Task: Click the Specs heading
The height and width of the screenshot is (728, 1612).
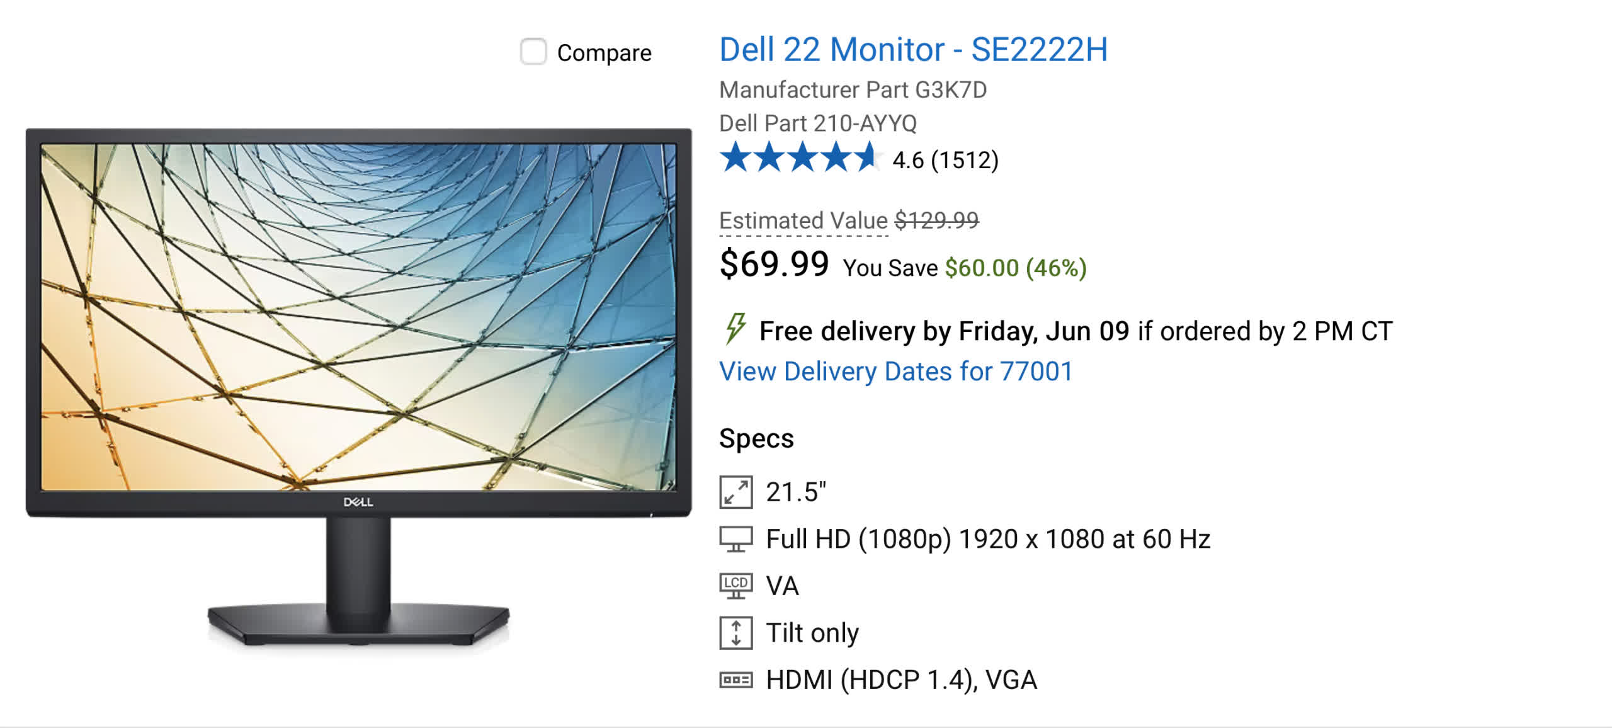Action: (756, 439)
